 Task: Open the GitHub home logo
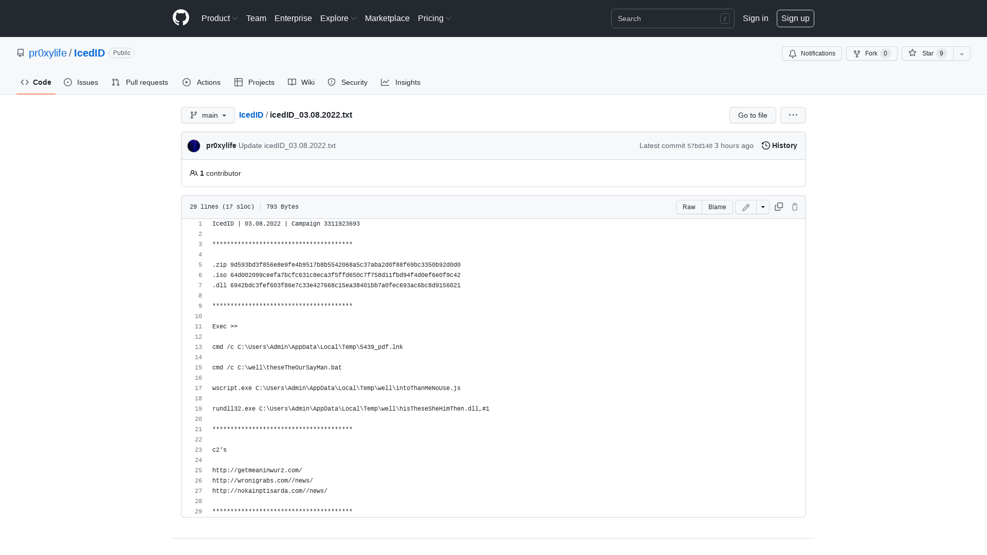point(180,18)
